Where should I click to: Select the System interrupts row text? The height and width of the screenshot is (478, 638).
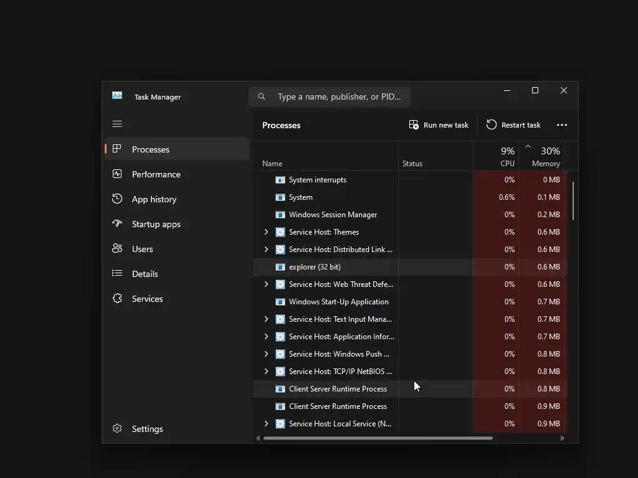click(x=317, y=180)
